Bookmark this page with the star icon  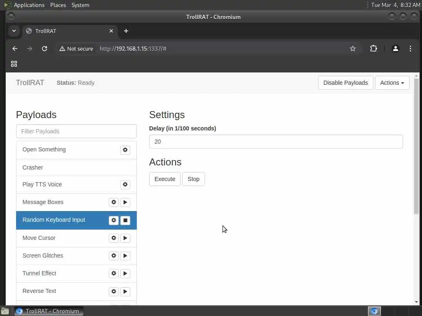pyautogui.click(x=353, y=49)
